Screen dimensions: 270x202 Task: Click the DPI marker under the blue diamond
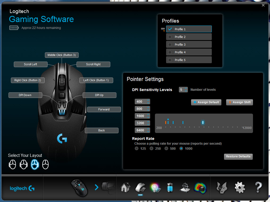point(168,123)
